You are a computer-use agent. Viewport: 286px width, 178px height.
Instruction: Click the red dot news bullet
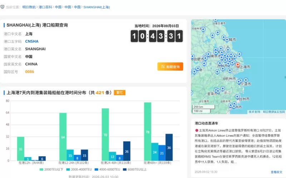point(197,130)
